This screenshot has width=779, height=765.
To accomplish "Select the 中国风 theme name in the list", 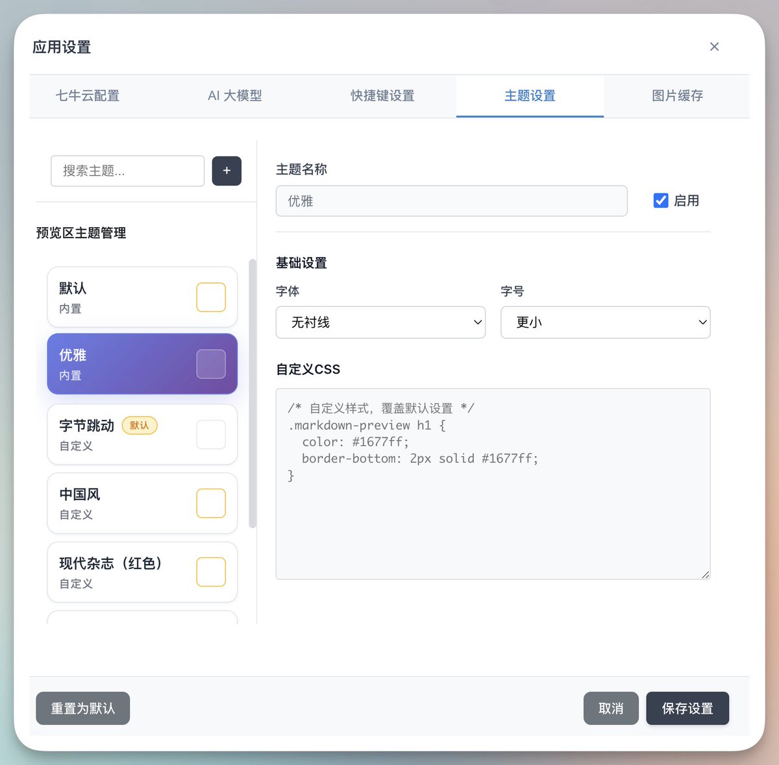I will (80, 494).
